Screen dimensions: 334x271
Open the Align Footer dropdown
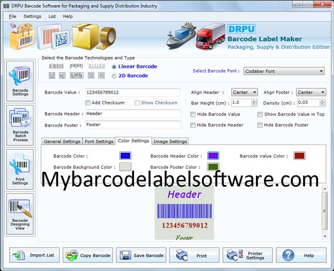(x=311, y=92)
